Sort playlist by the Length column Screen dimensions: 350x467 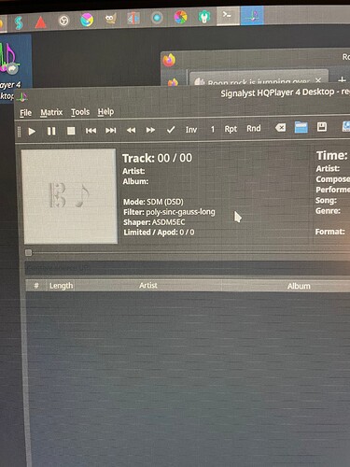(x=61, y=286)
